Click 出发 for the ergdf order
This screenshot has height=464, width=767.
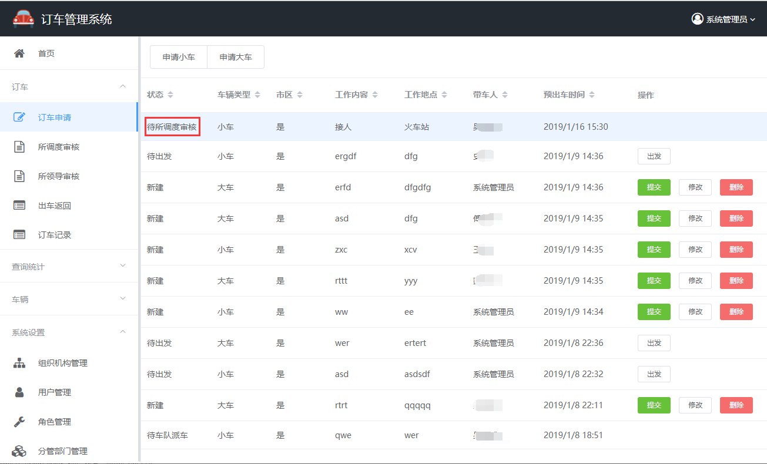point(654,156)
